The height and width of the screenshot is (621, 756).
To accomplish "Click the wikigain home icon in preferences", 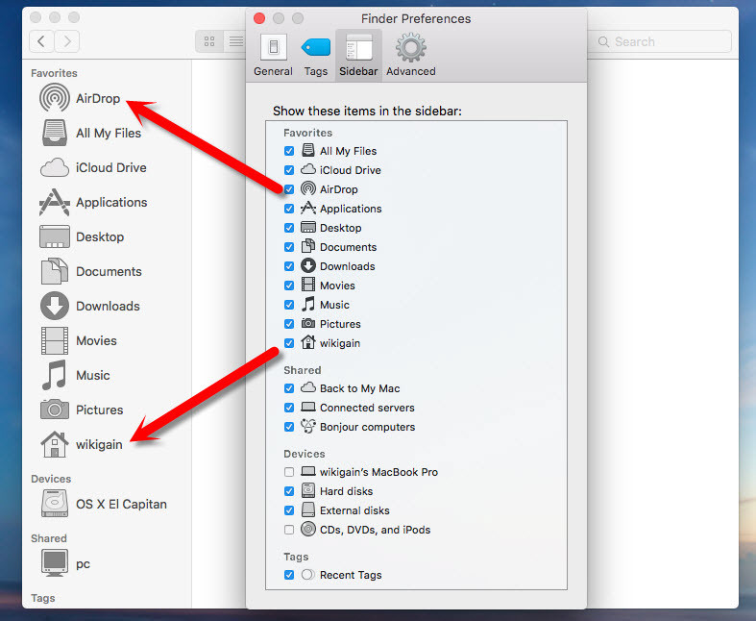I will point(308,342).
